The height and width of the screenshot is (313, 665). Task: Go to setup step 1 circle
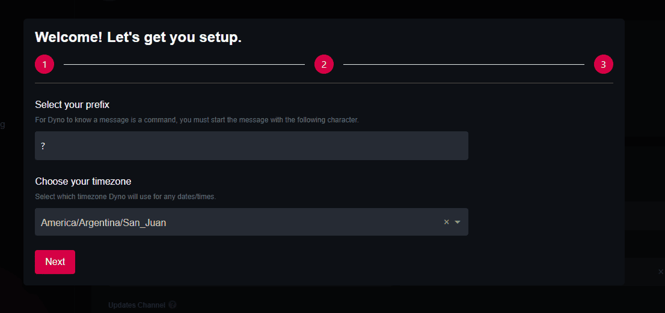coord(44,64)
